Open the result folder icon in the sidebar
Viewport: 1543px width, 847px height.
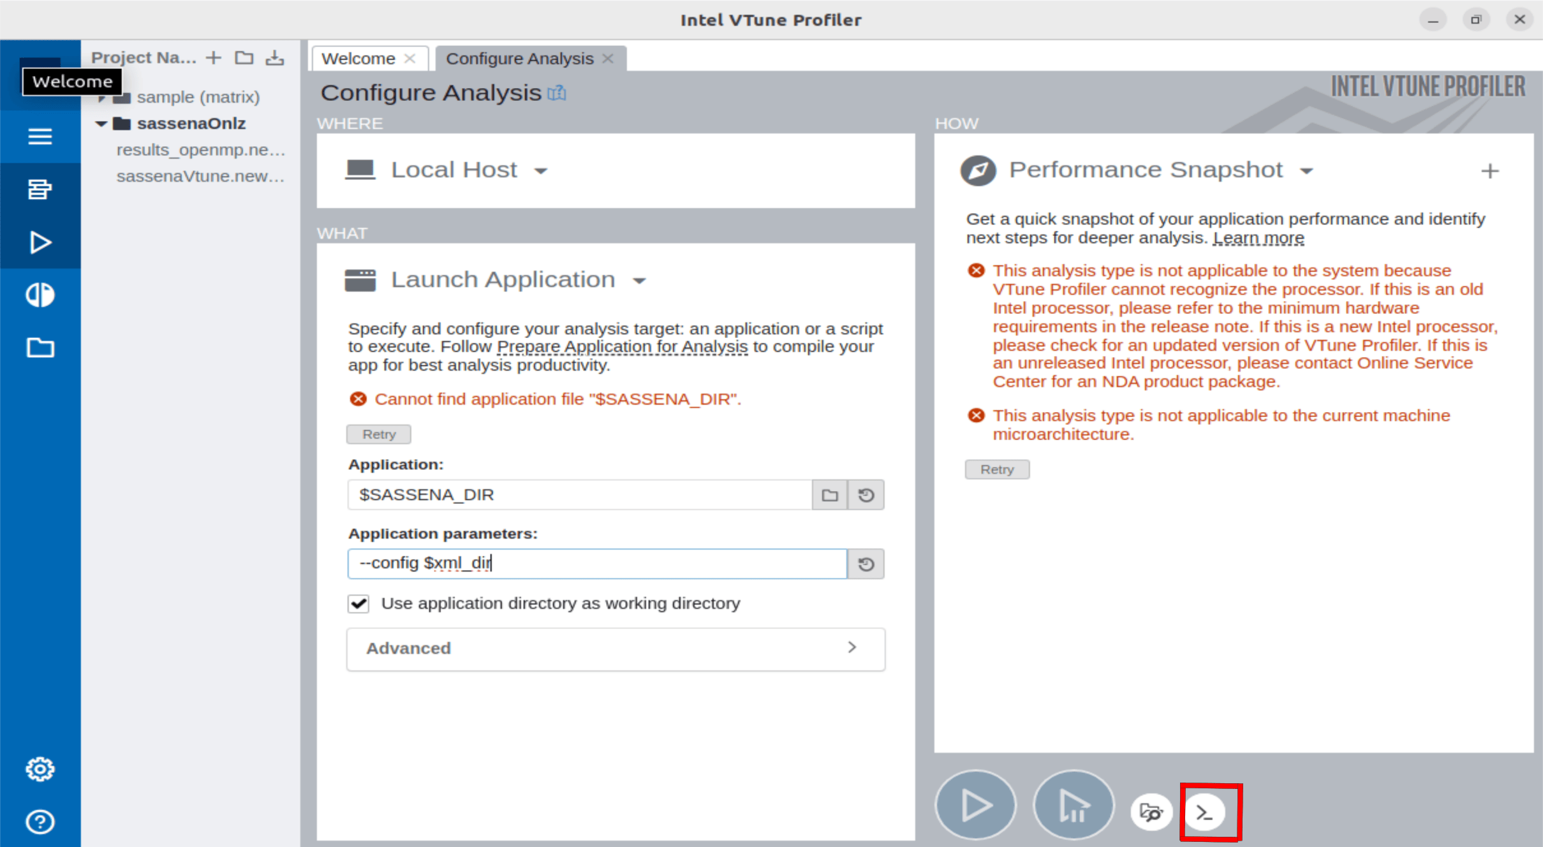click(40, 348)
